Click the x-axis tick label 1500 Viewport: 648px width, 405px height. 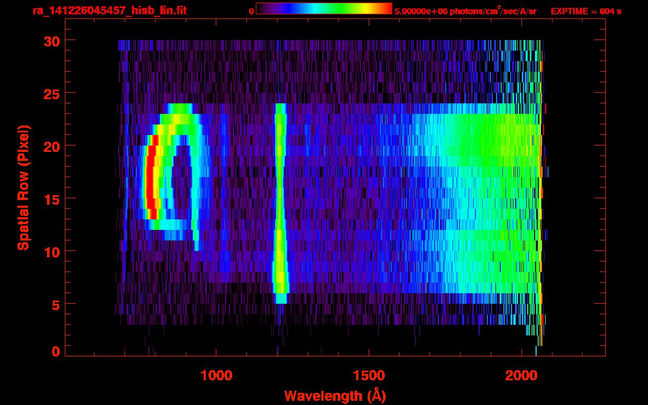pyautogui.click(x=369, y=375)
